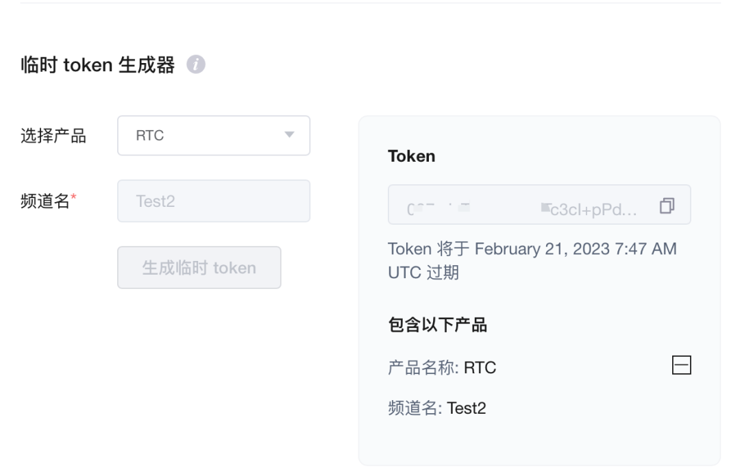Open the 选择产品 dropdown arrow
The image size is (740, 472).
click(289, 135)
